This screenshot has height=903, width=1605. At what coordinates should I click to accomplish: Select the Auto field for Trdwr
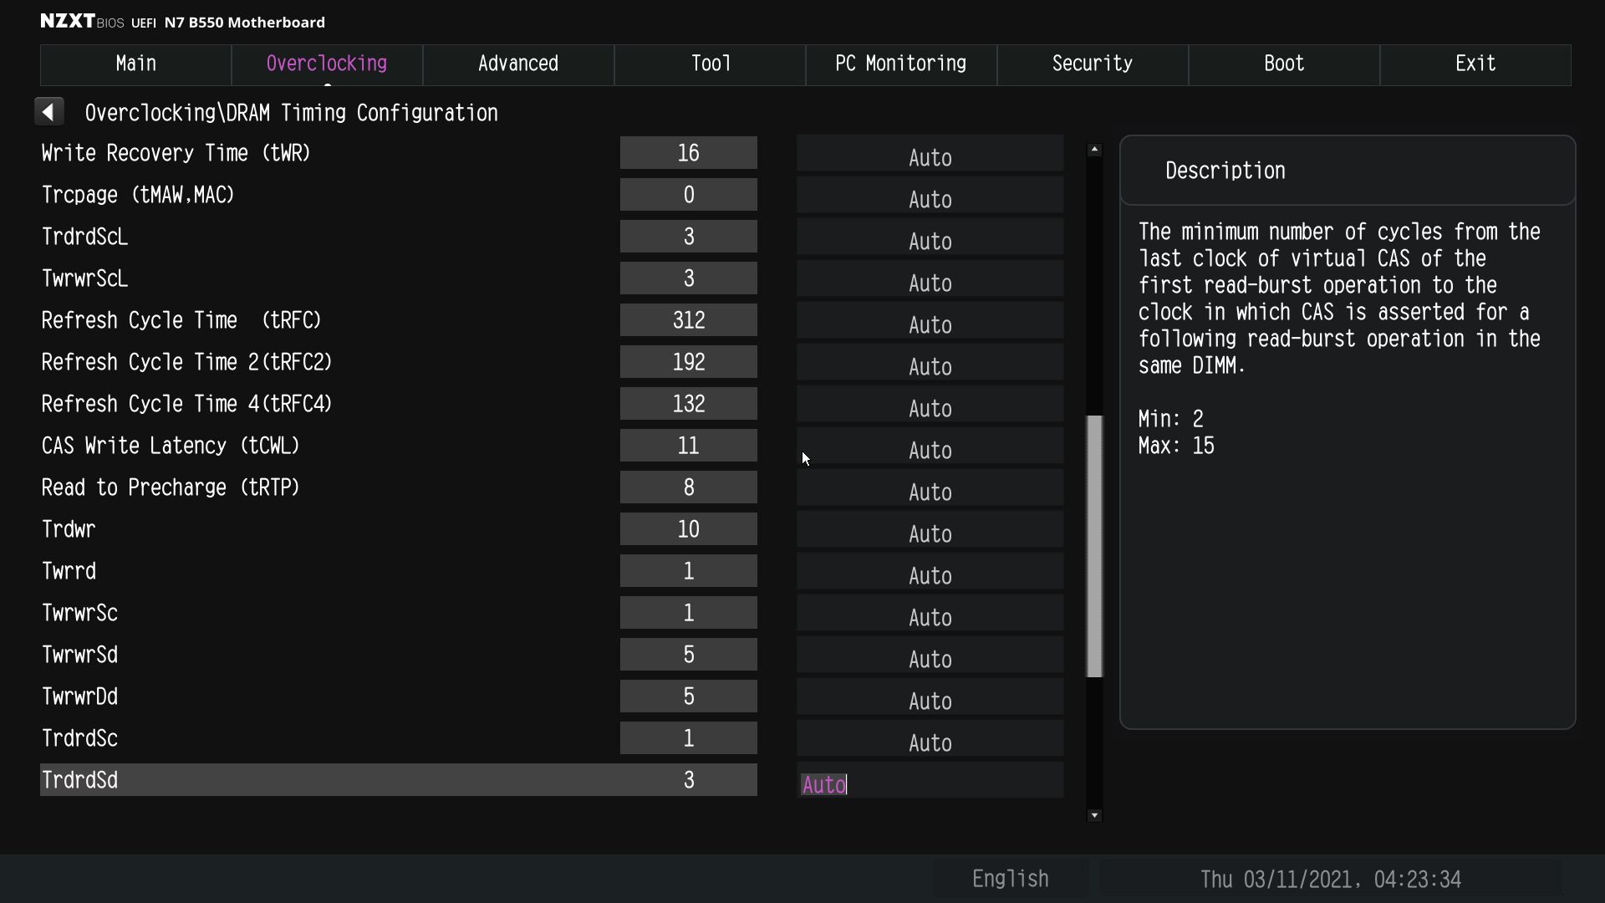[930, 533]
